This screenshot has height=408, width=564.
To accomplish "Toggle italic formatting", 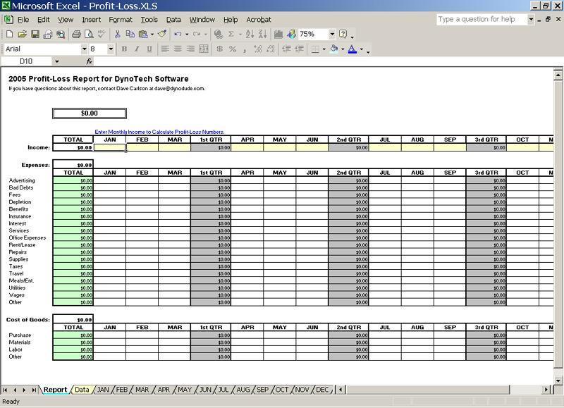I will pyautogui.click(x=137, y=49).
